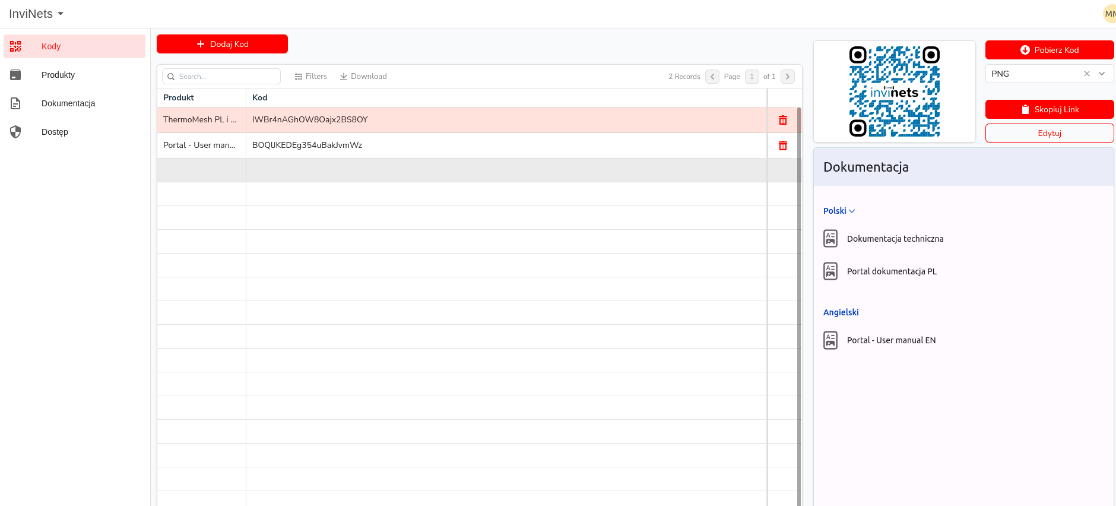Click the Dokumentacja document sidebar icon

[15, 103]
